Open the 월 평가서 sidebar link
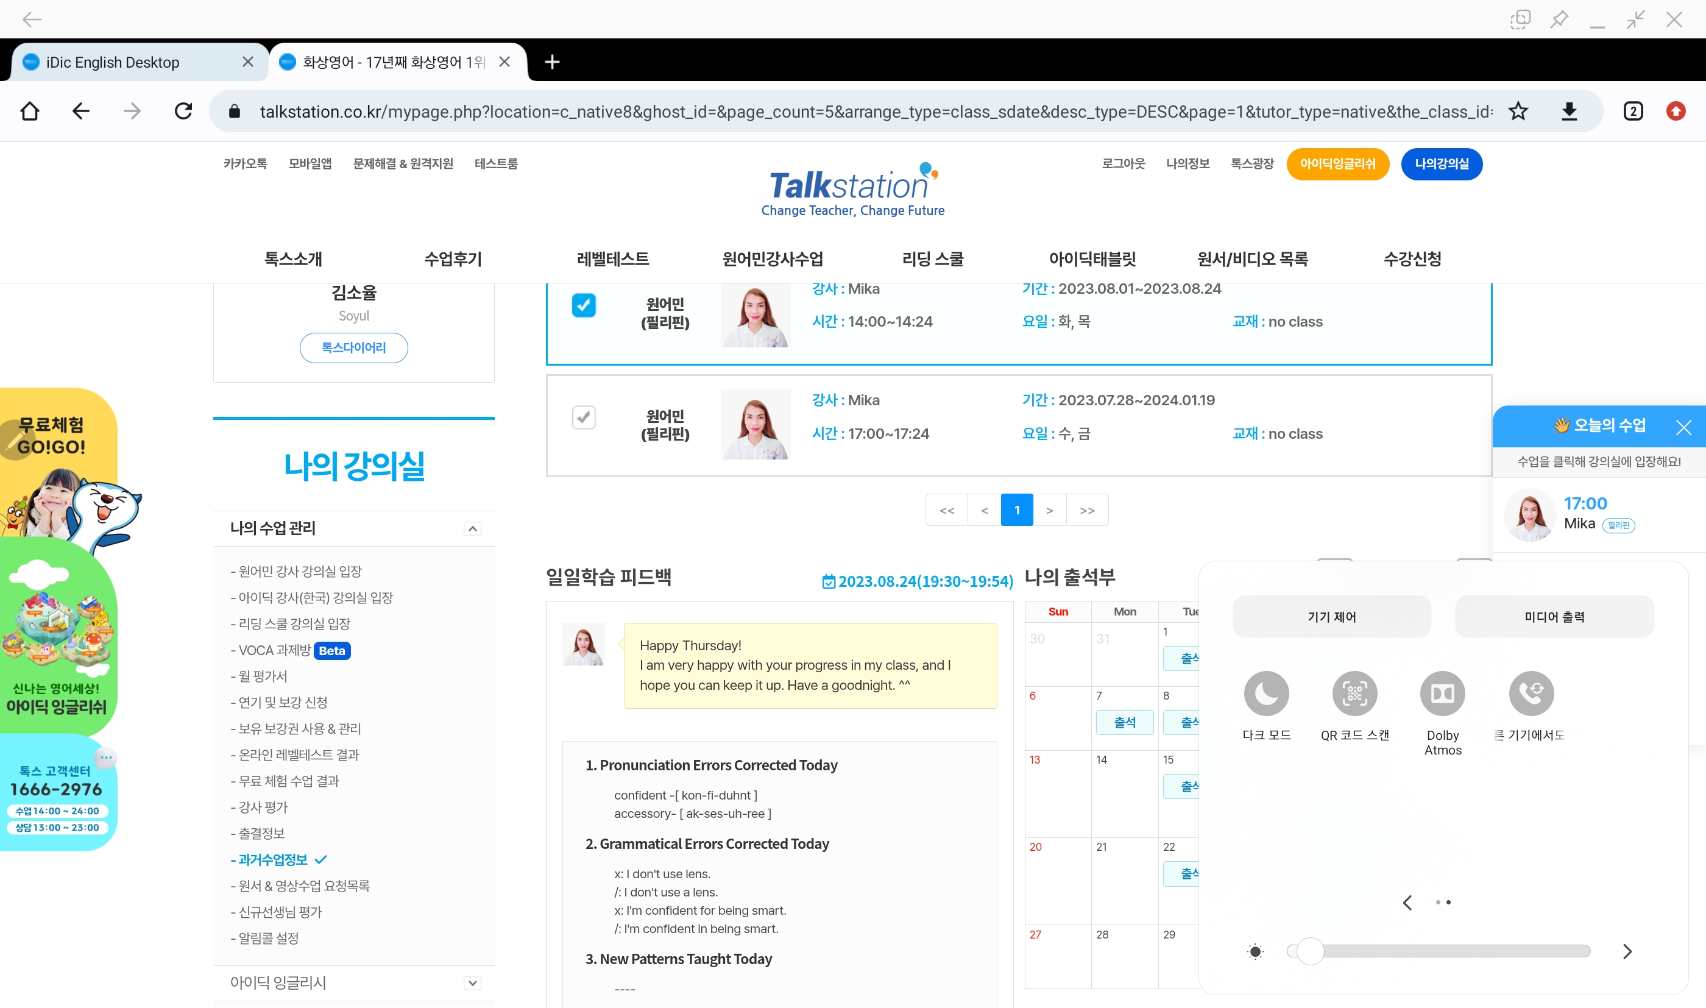 tap(263, 676)
